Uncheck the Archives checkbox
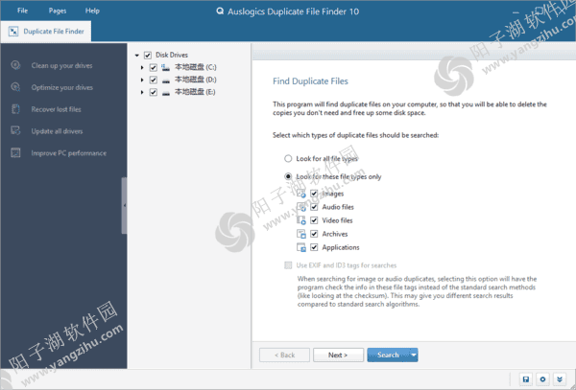The image size is (576, 390). tap(314, 234)
